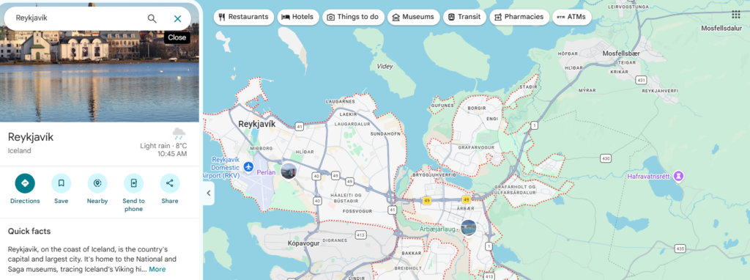750x280 pixels.
Task: Select the ATMs chip
Action: [571, 17]
